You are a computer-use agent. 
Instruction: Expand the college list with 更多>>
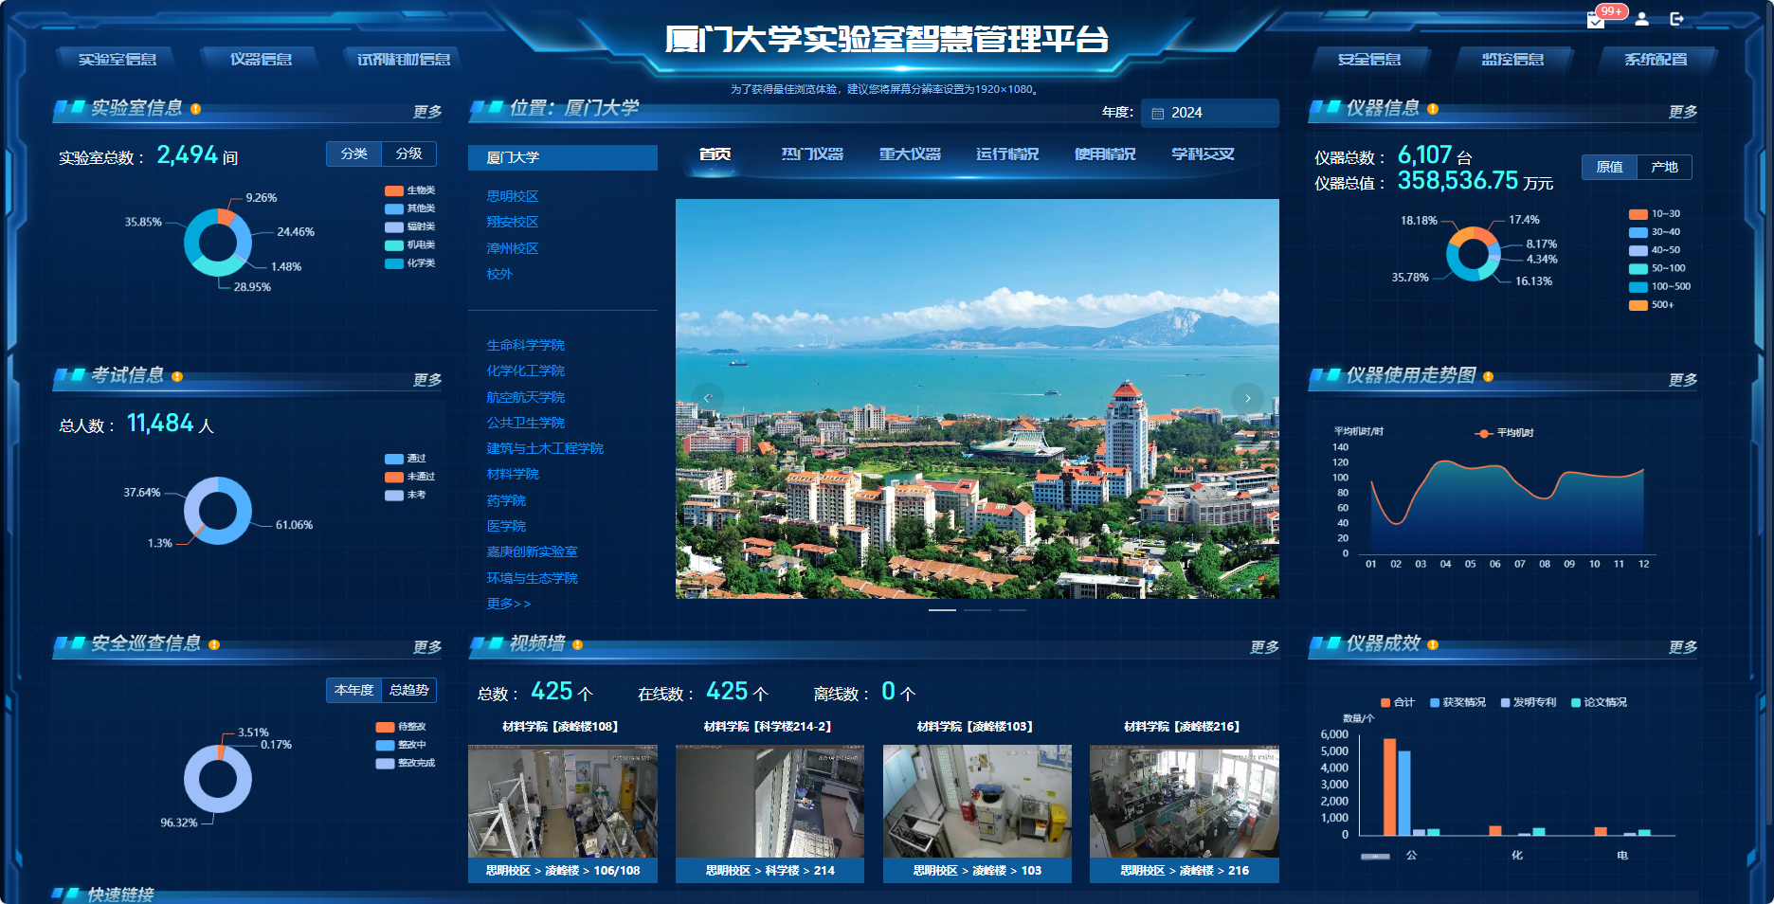509,604
